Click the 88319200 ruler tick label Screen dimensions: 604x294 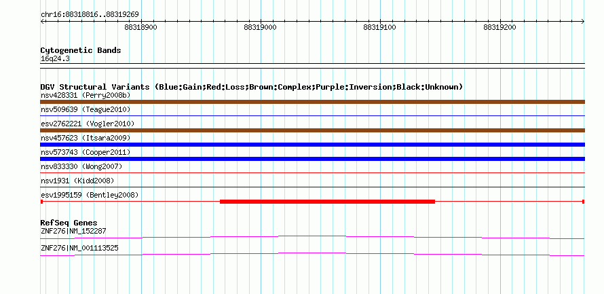(x=499, y=27)
